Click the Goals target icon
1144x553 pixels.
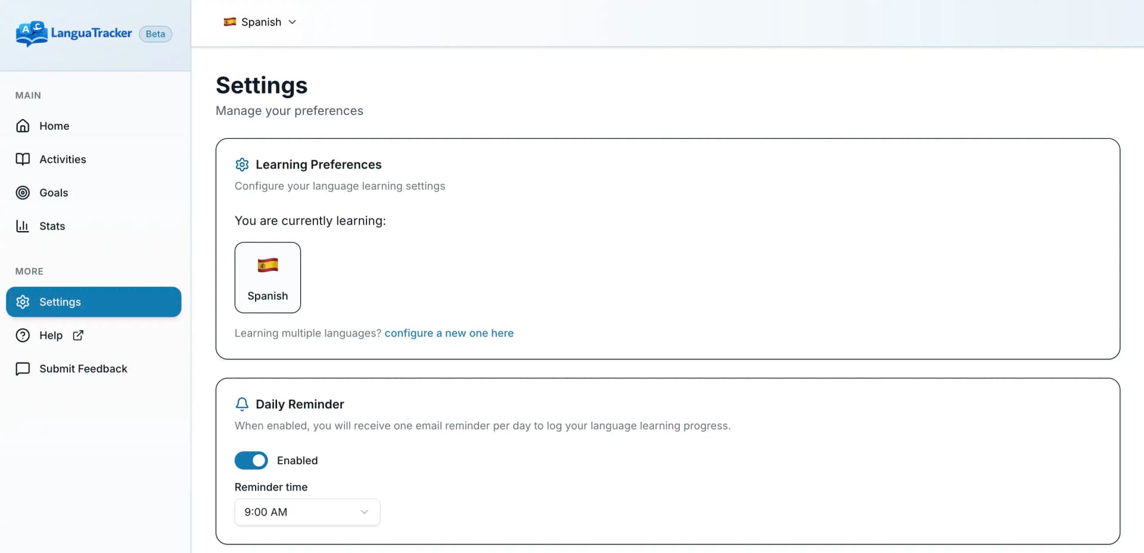click(x=23, y=192)
